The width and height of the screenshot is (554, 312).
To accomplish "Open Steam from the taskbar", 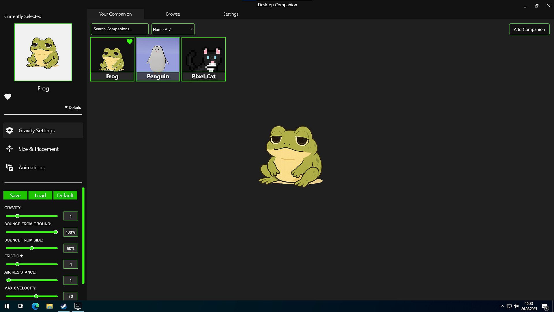I will point(63,306).
